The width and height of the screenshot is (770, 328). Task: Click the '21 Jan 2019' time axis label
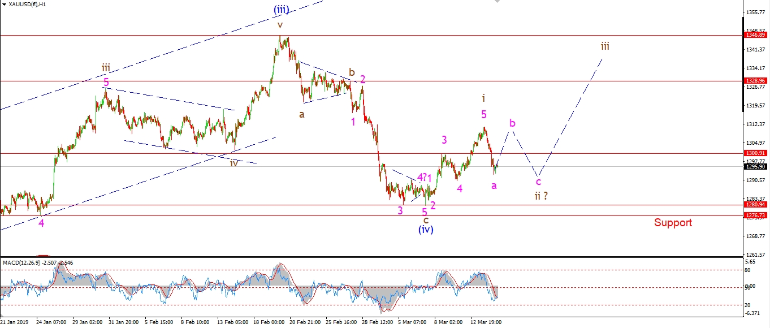coord(15,322)
